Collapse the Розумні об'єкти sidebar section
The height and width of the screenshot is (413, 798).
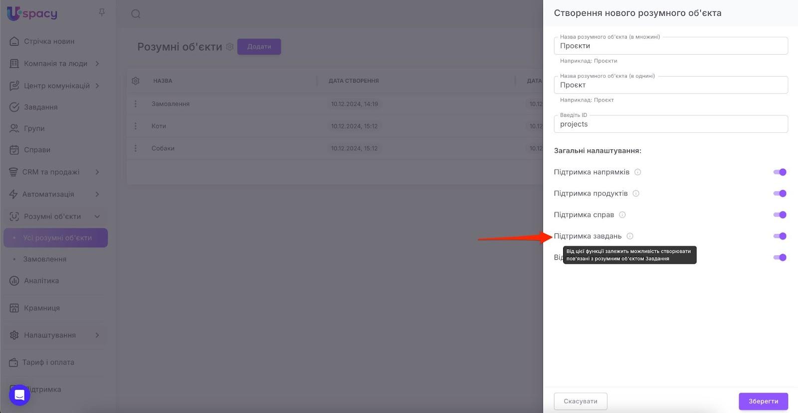click(97, 216)
